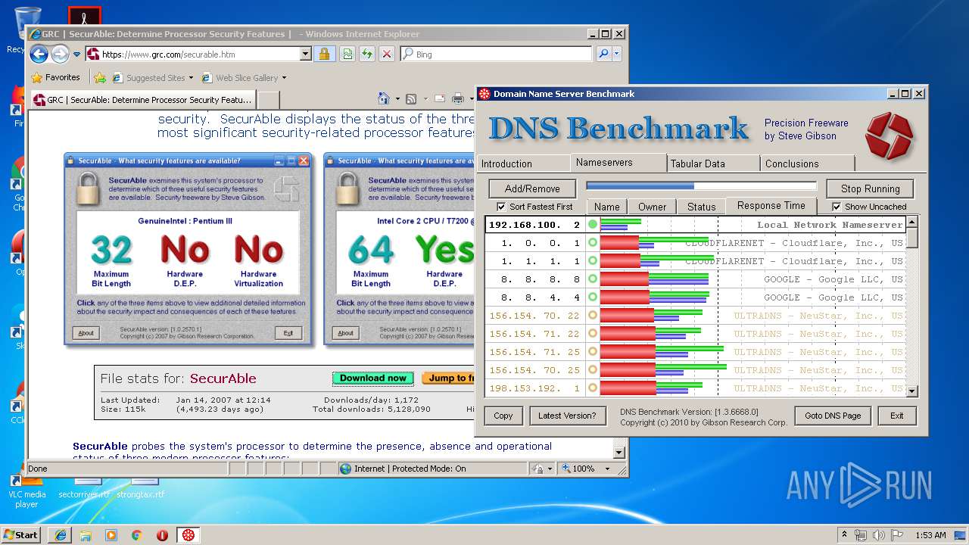Select the Status sub-tab
This screenshot has height=545, width=969.
click(x=701, y=207)
